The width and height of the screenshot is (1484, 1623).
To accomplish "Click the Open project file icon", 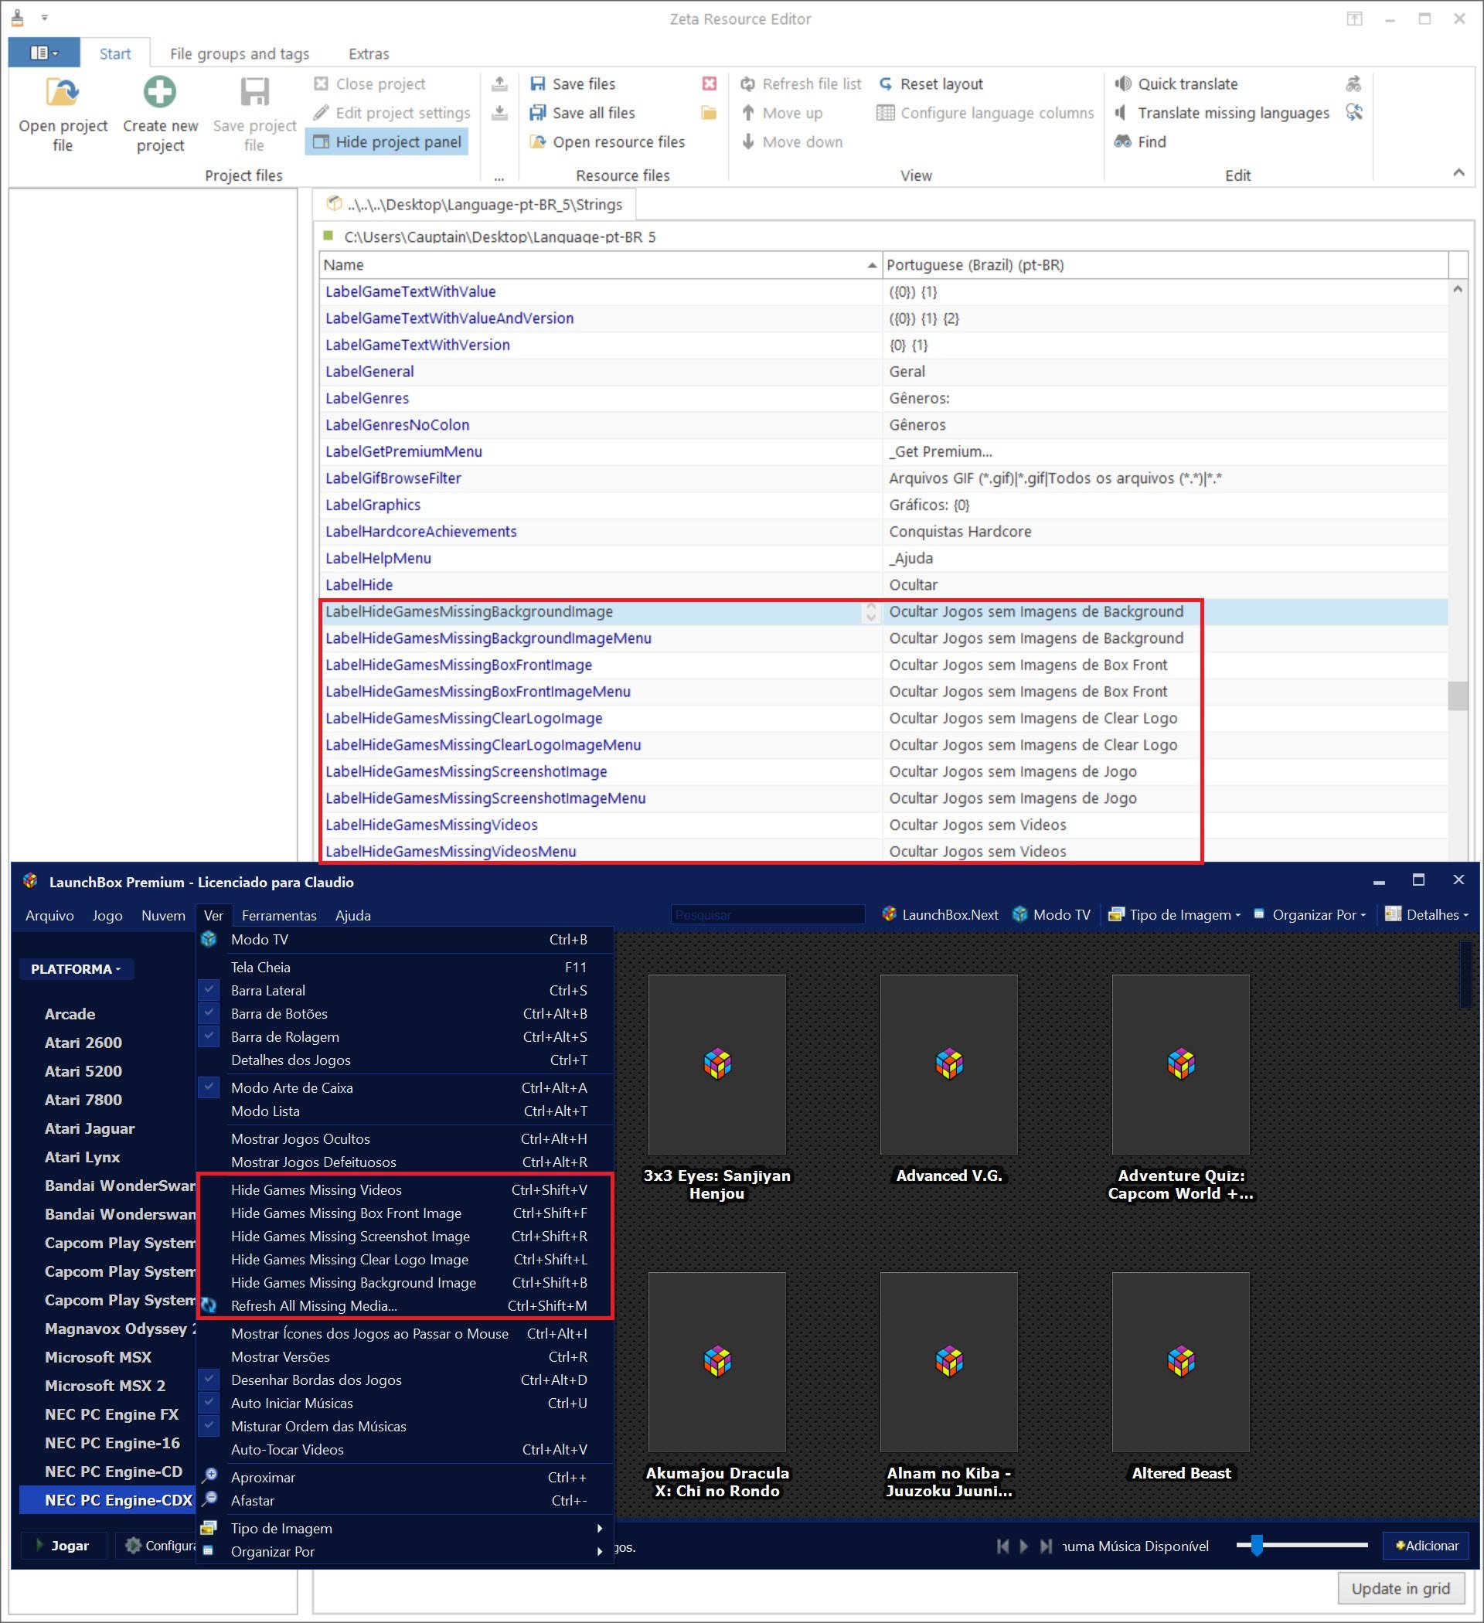I will pos(62,93).
